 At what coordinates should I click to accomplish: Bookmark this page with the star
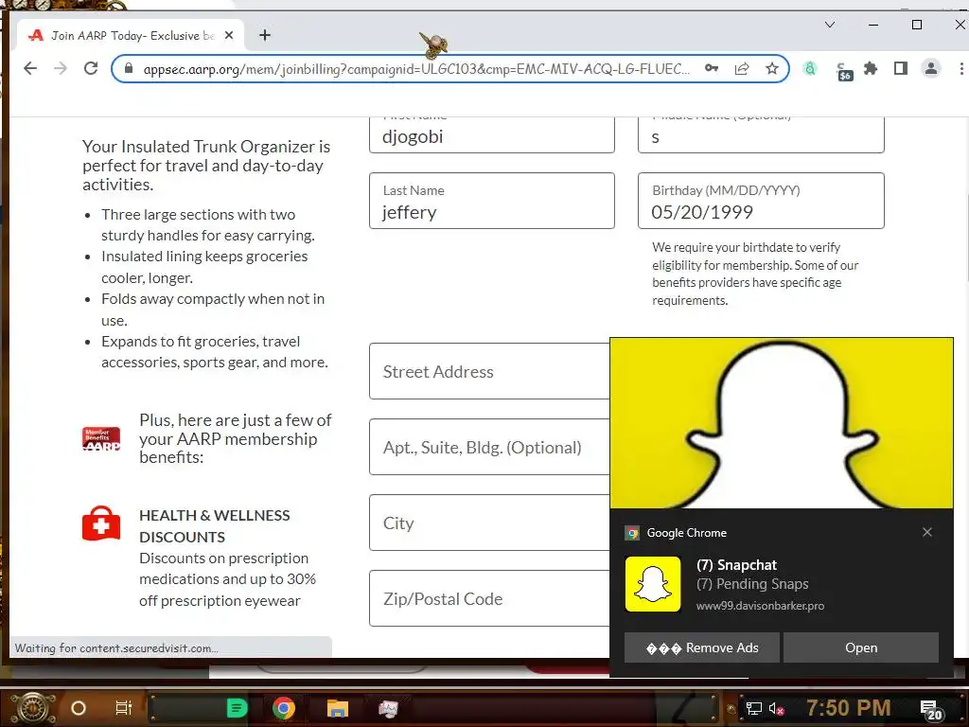772,68
